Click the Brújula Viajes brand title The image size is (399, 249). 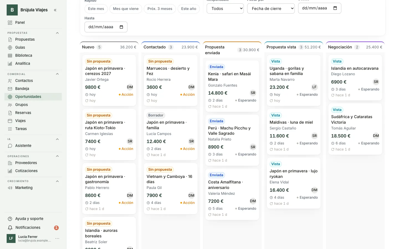tap(34, 10)
